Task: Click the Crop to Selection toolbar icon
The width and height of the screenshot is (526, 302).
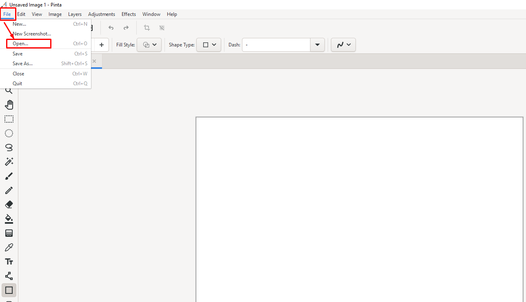Action: coord(147,28)
